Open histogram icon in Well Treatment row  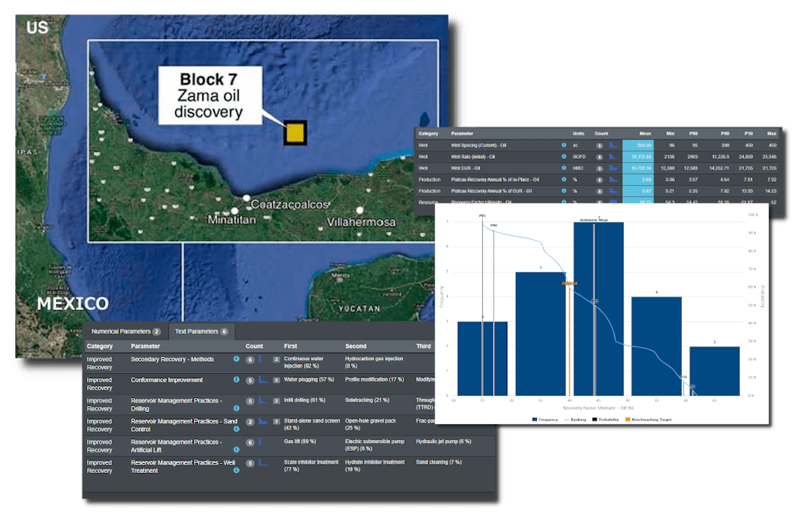pyautogui.click(x=264, y=462)
